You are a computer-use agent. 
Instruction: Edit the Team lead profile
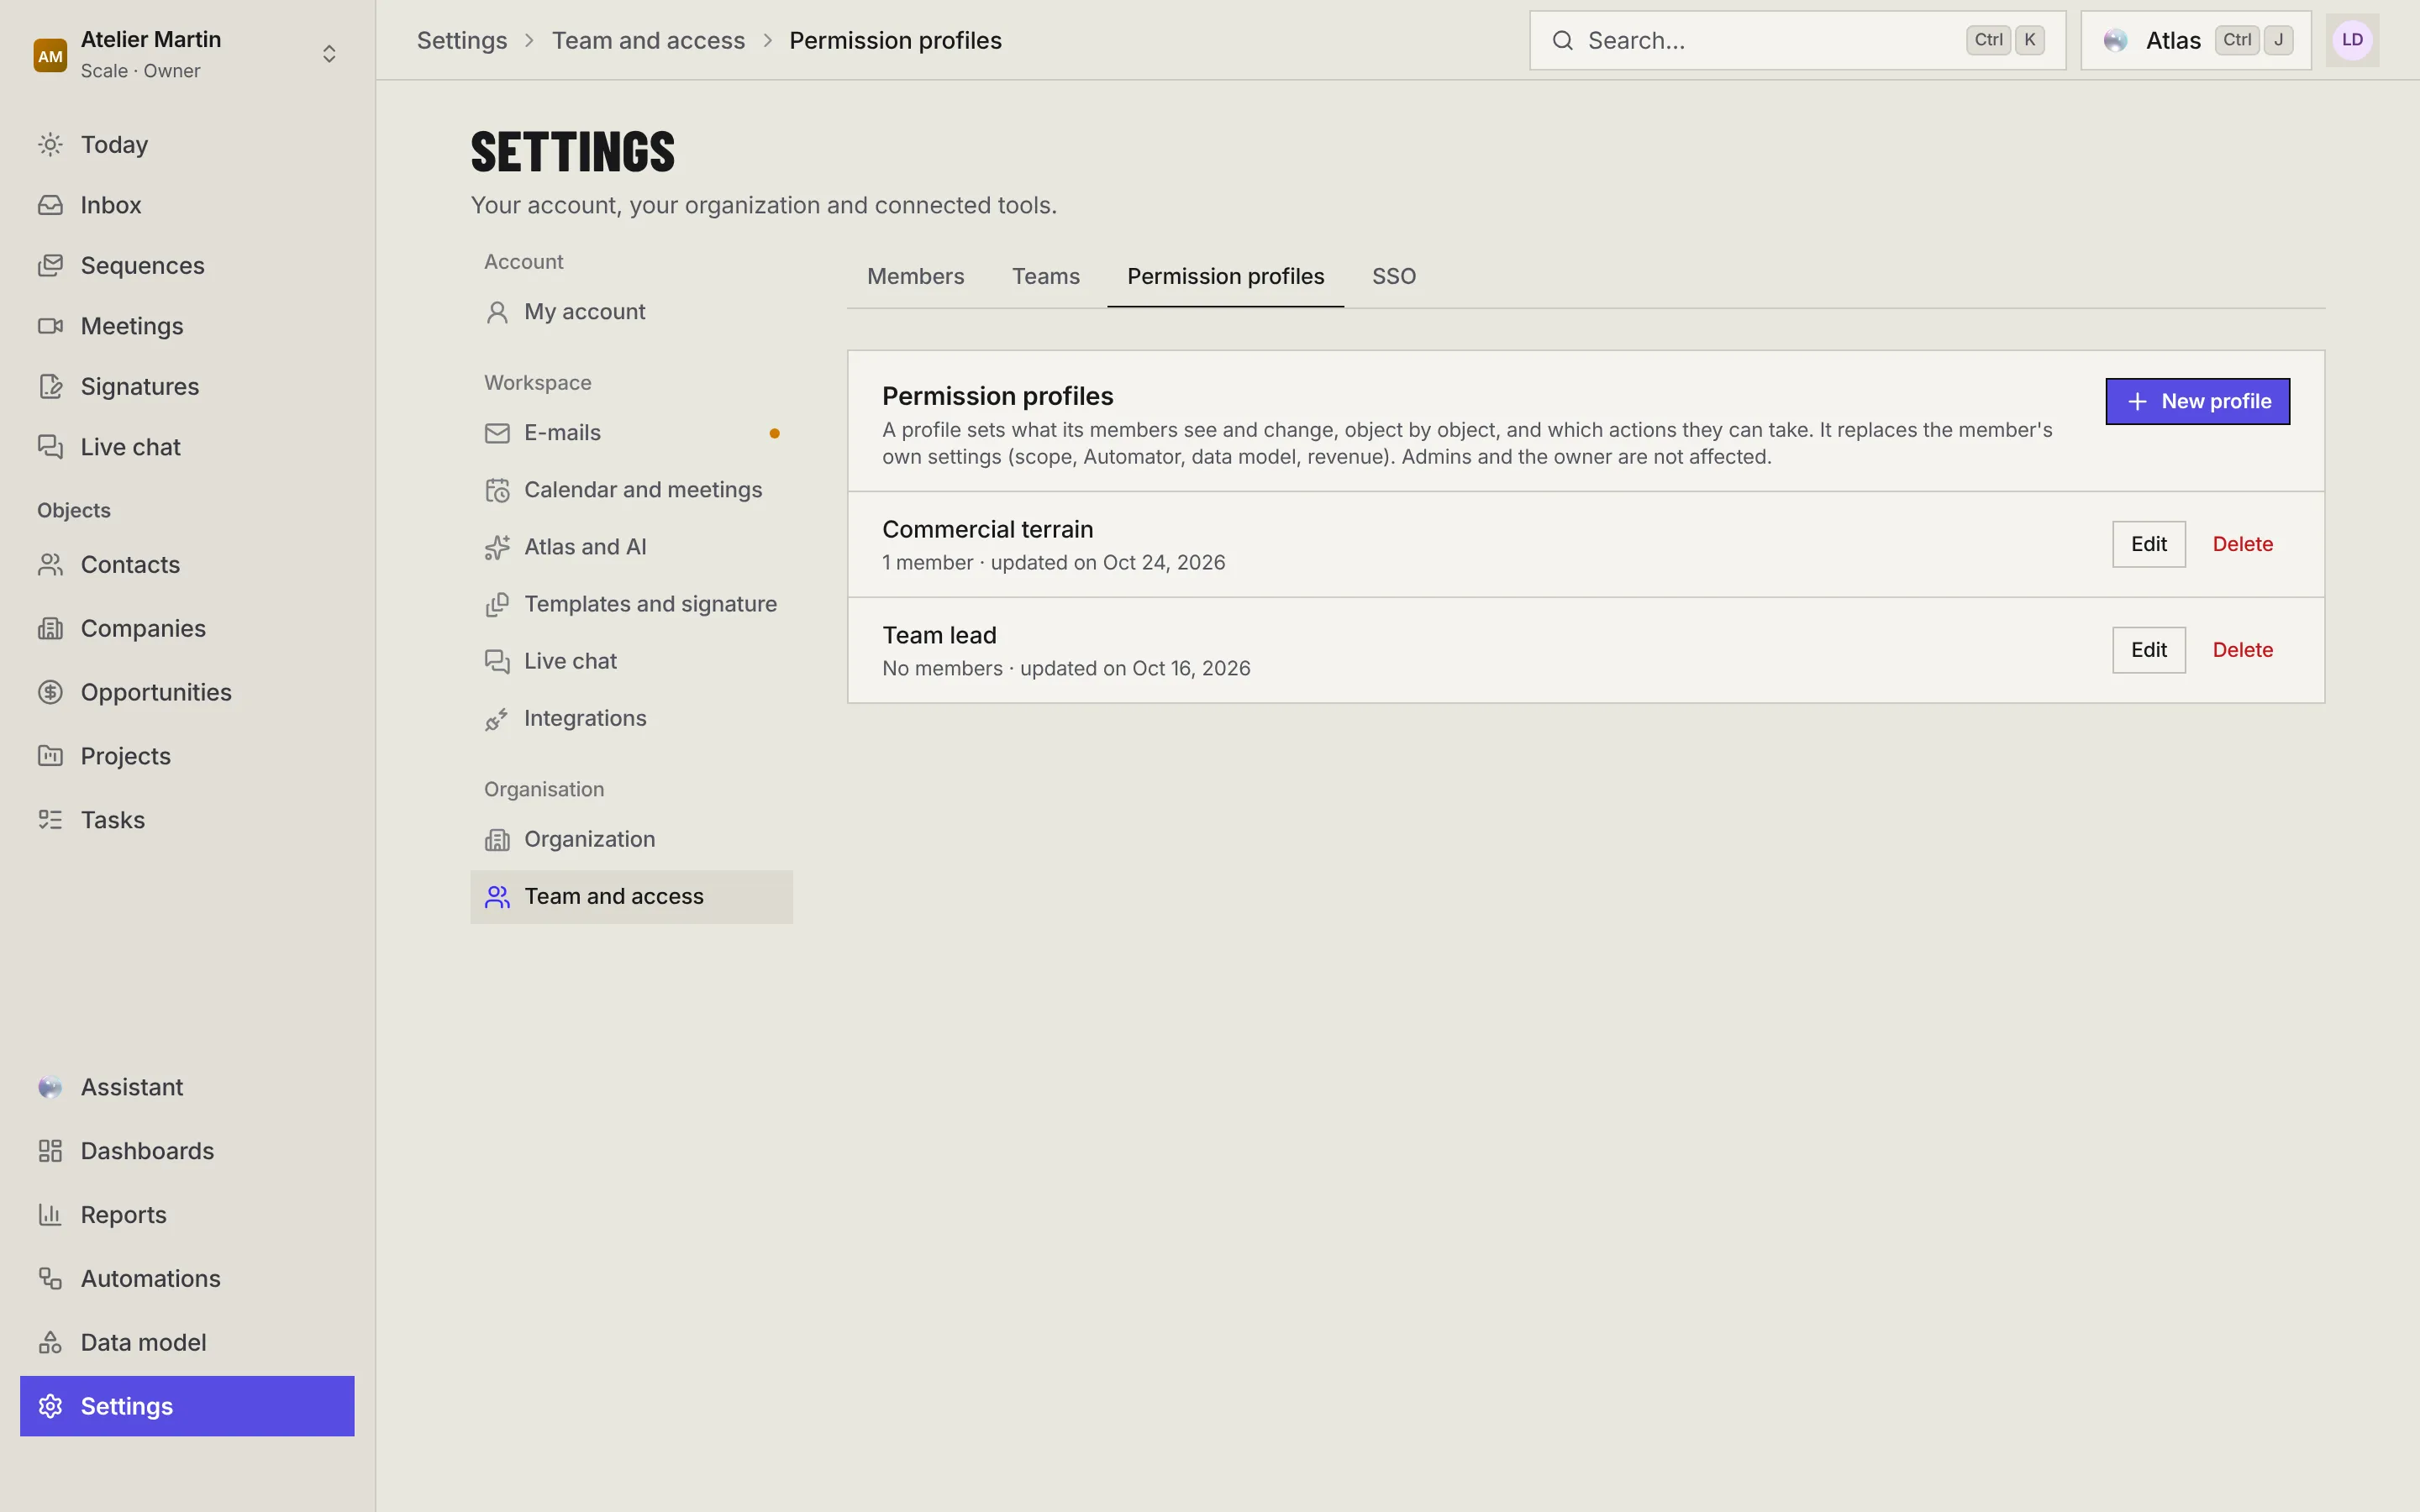coord(2148,650)
